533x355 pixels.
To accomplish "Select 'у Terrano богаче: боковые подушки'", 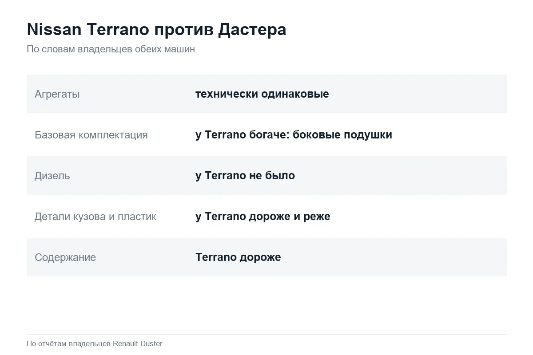I will click(294, 135).
